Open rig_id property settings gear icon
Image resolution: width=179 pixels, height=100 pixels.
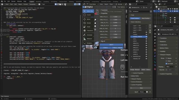click(147, 92)
